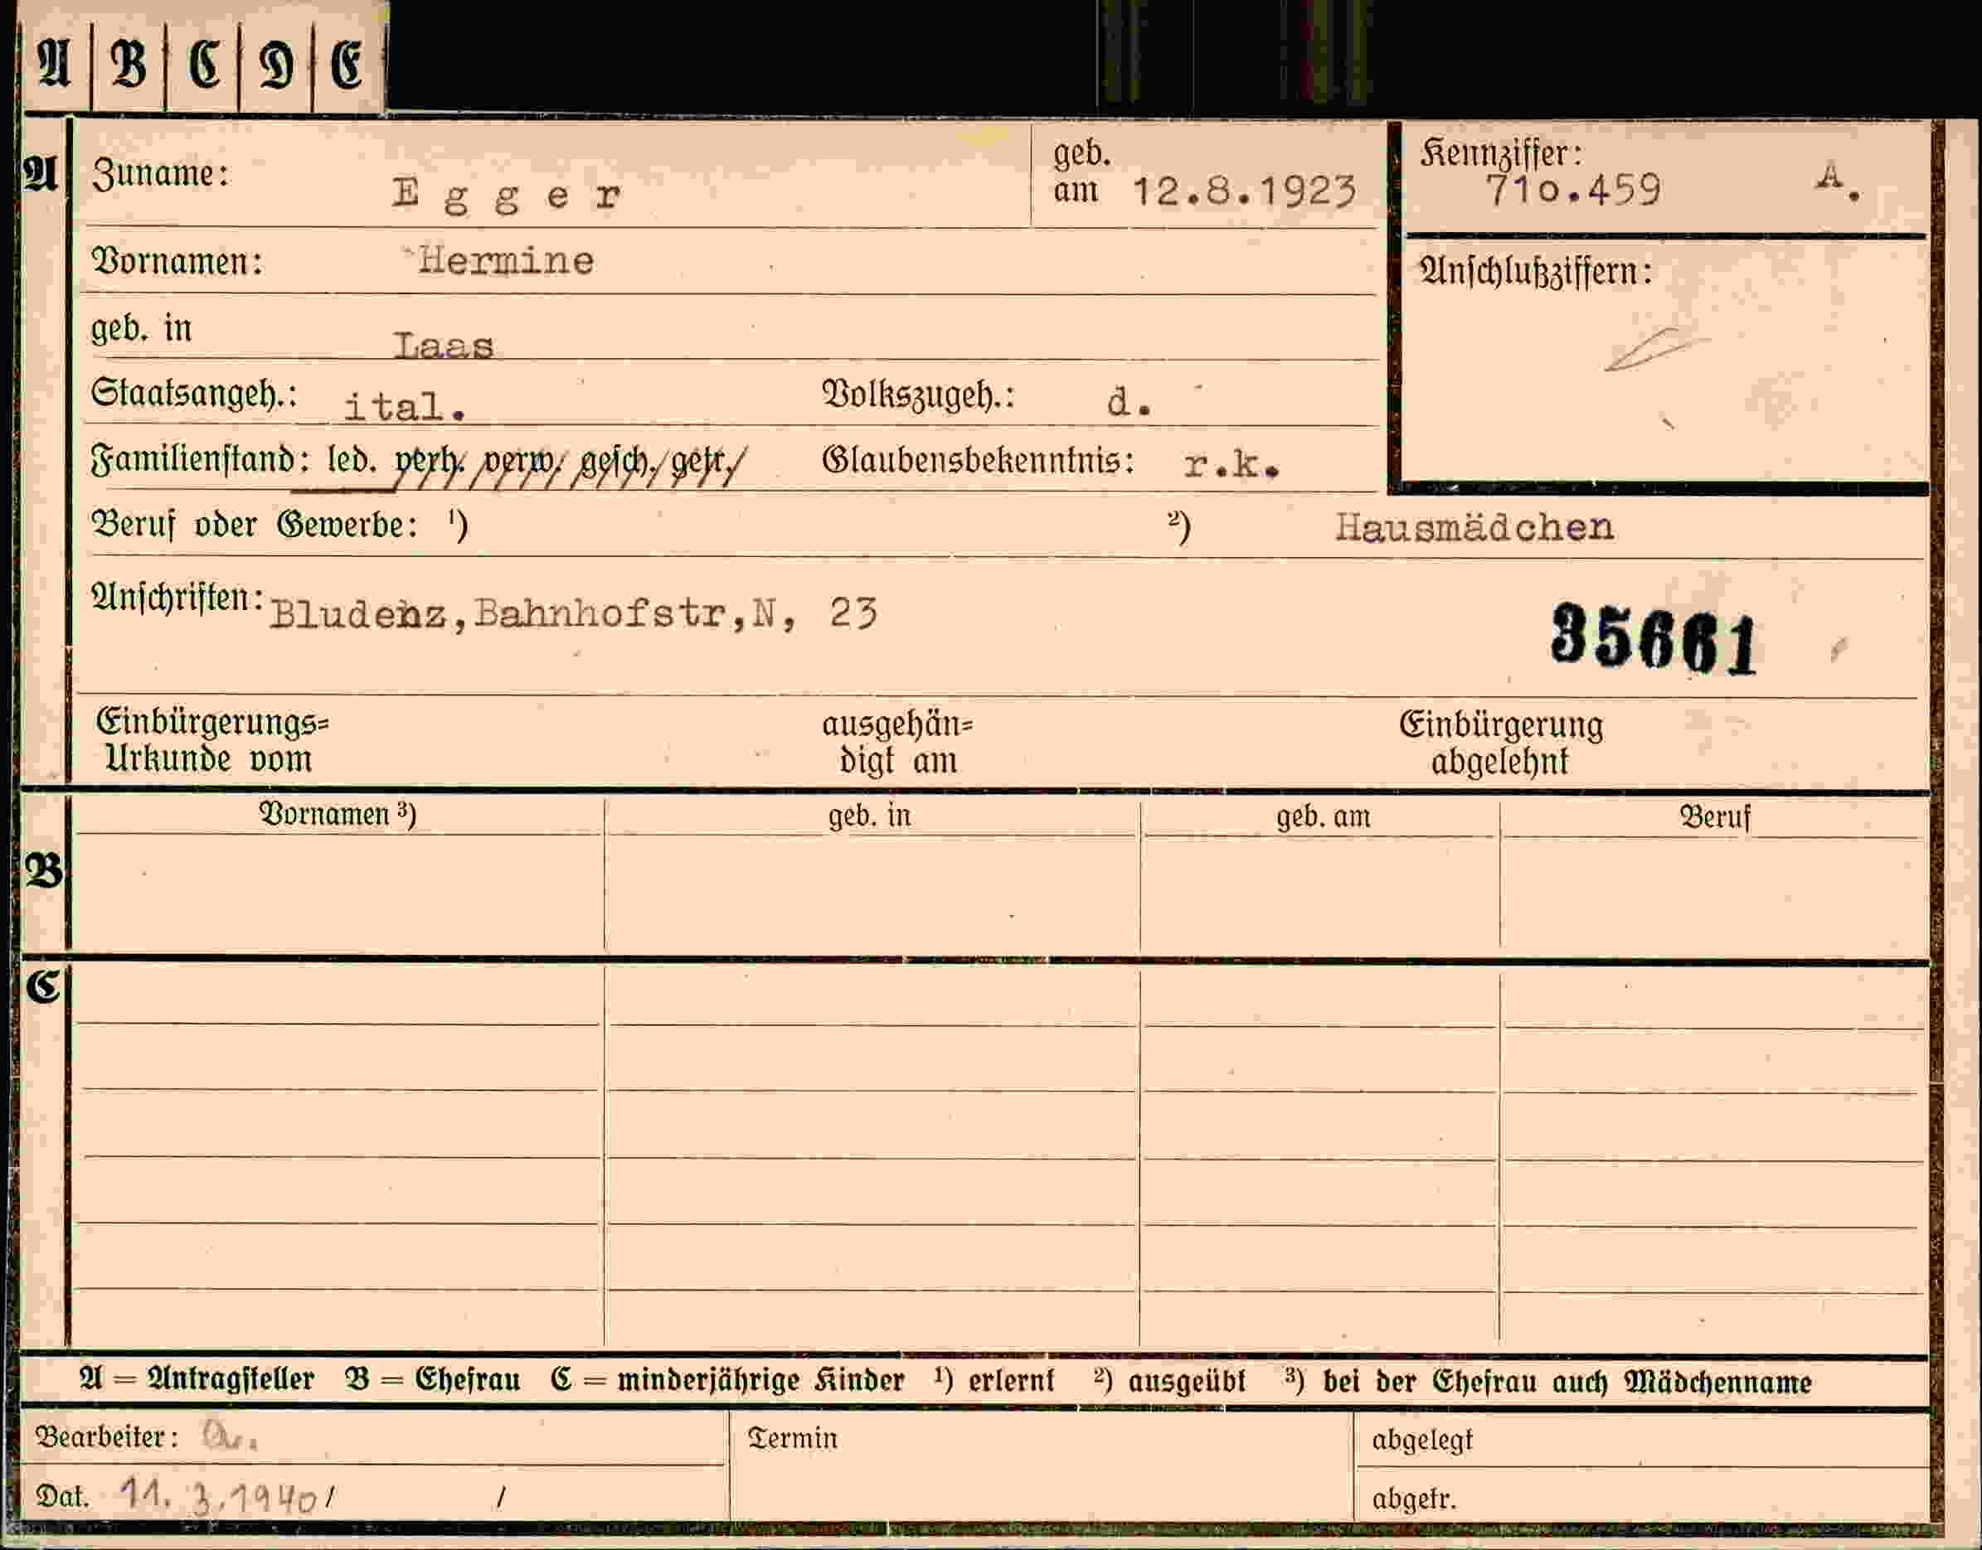Click the 'abgefr.' label
The width and height of the screenshot is (1982, 1550).
[x=1415, y=1499]
